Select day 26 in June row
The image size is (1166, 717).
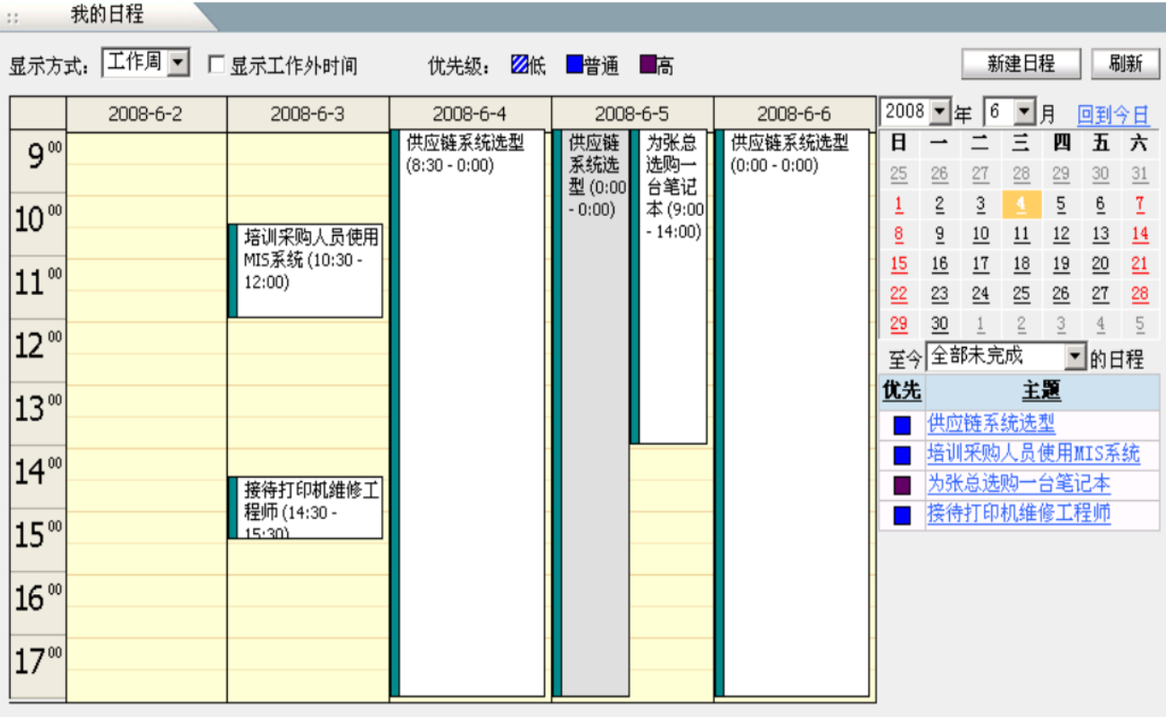[x=1061, y=294]
